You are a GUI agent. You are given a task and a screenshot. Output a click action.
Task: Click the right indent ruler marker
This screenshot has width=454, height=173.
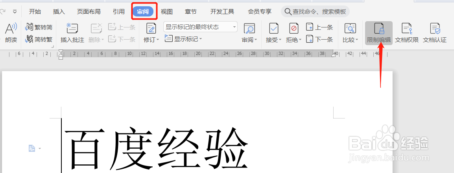point(334,55)
